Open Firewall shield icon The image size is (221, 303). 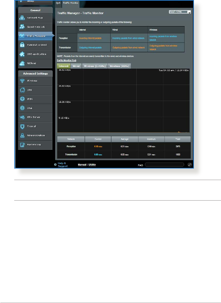click(x=22, y=126)
